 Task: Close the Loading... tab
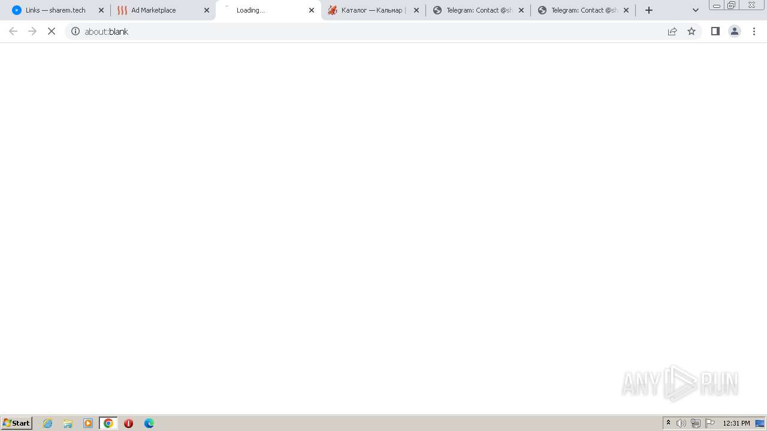(312, 10)
